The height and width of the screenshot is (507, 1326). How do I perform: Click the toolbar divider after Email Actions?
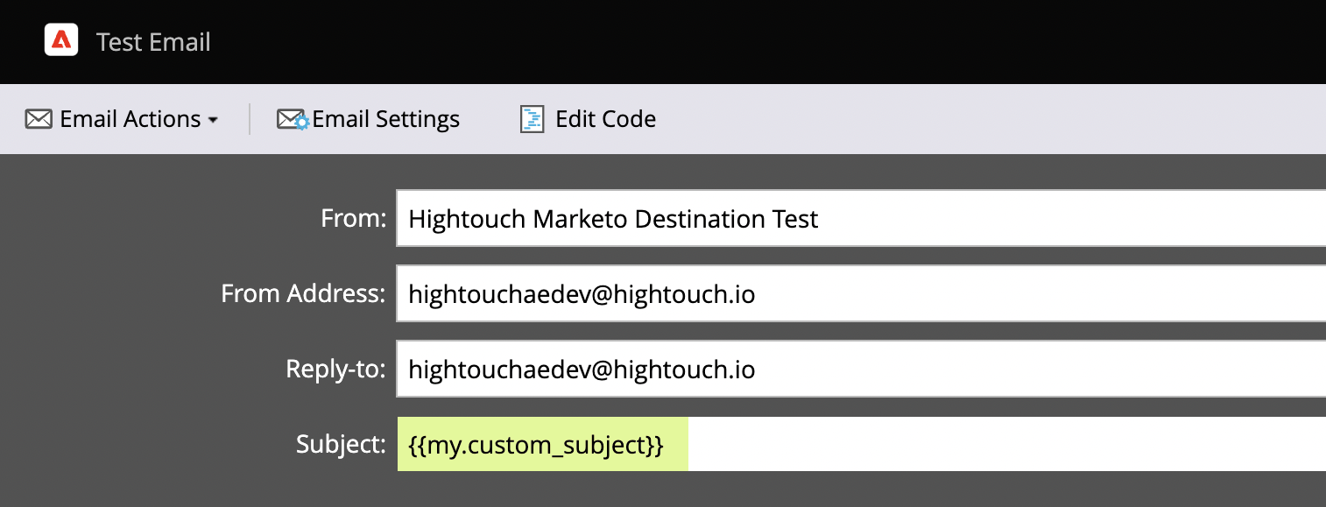(x=250, y=119)
